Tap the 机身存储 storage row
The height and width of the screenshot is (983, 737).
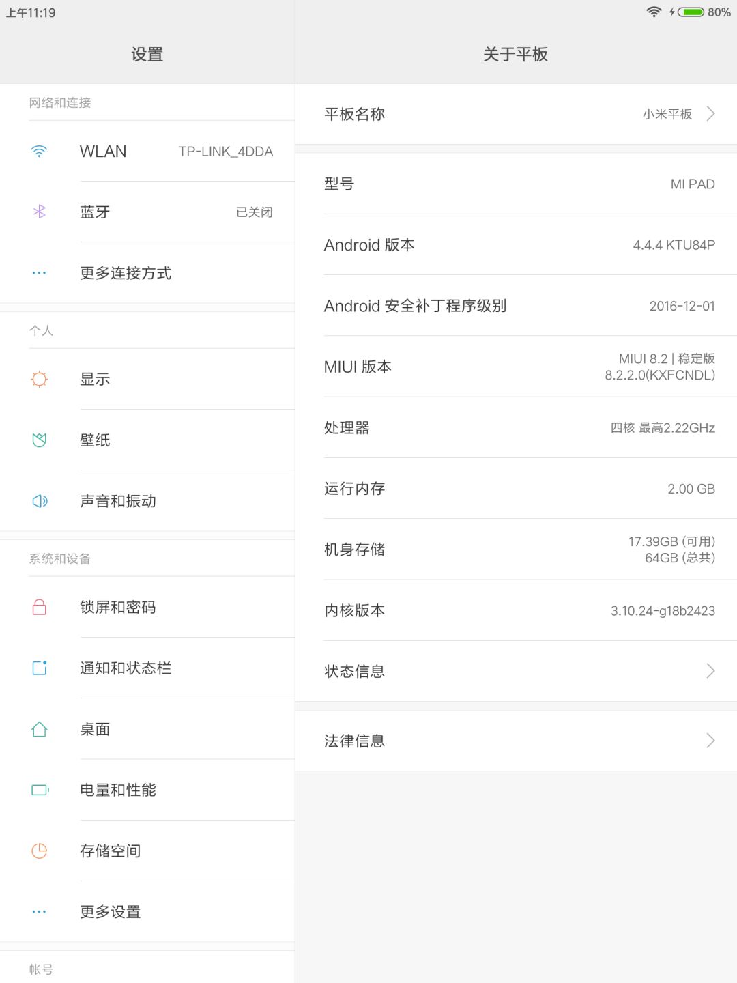(x=516, y=550)
